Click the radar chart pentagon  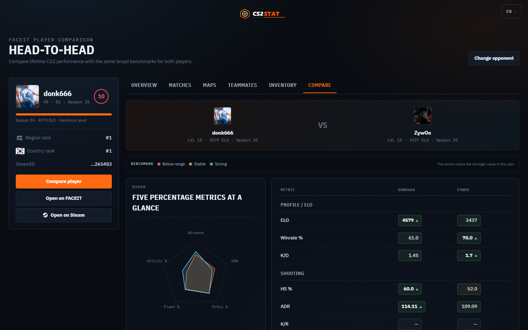coord(196,272)
